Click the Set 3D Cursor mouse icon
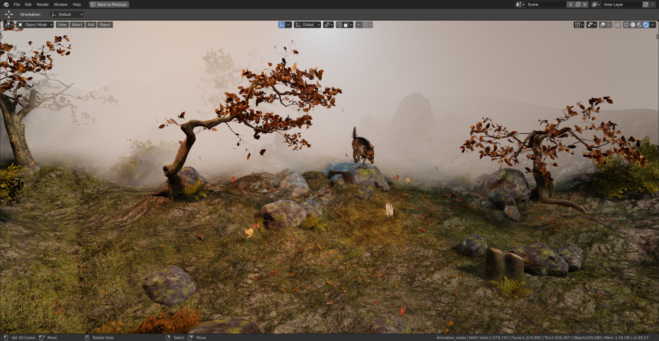659x341 pixels. pyautogui.click(x=6, y=338)
